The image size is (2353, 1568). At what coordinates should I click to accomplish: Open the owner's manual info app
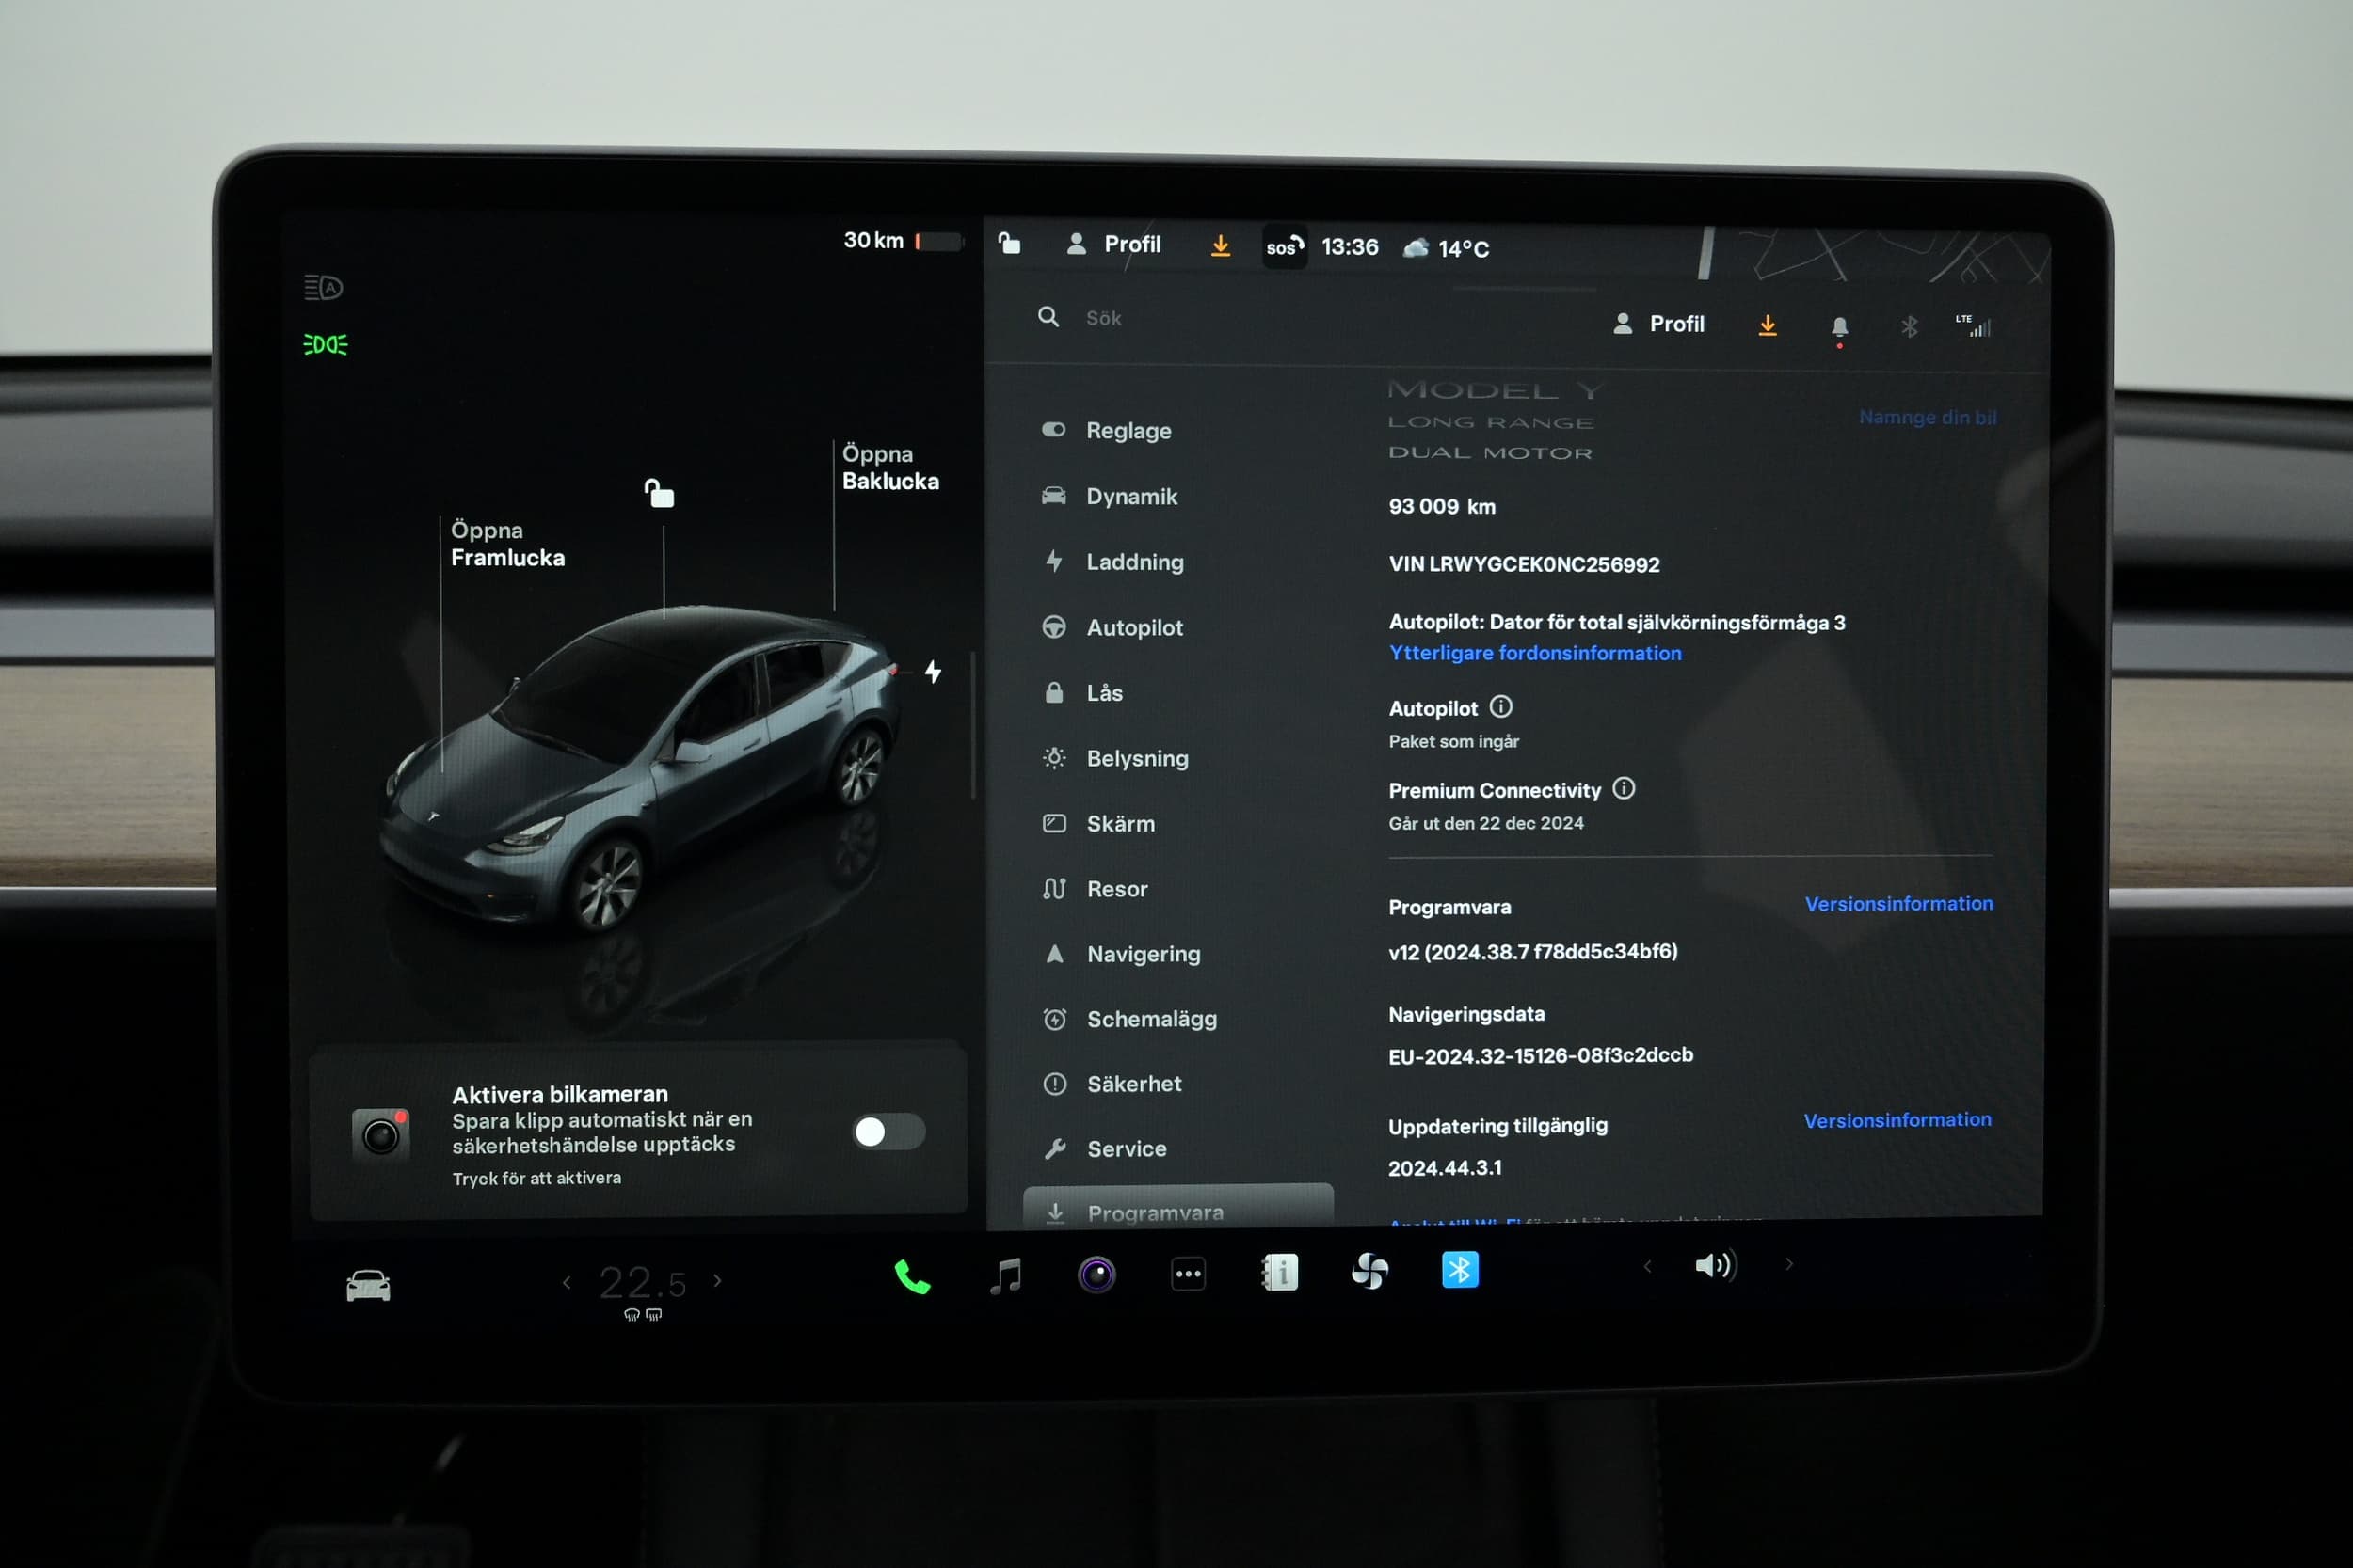tap(1279, 1272)
